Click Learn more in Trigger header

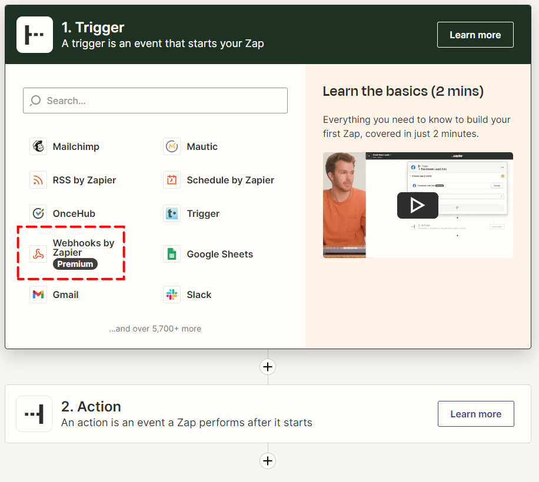pyautogui.click(x=475, y=35)
